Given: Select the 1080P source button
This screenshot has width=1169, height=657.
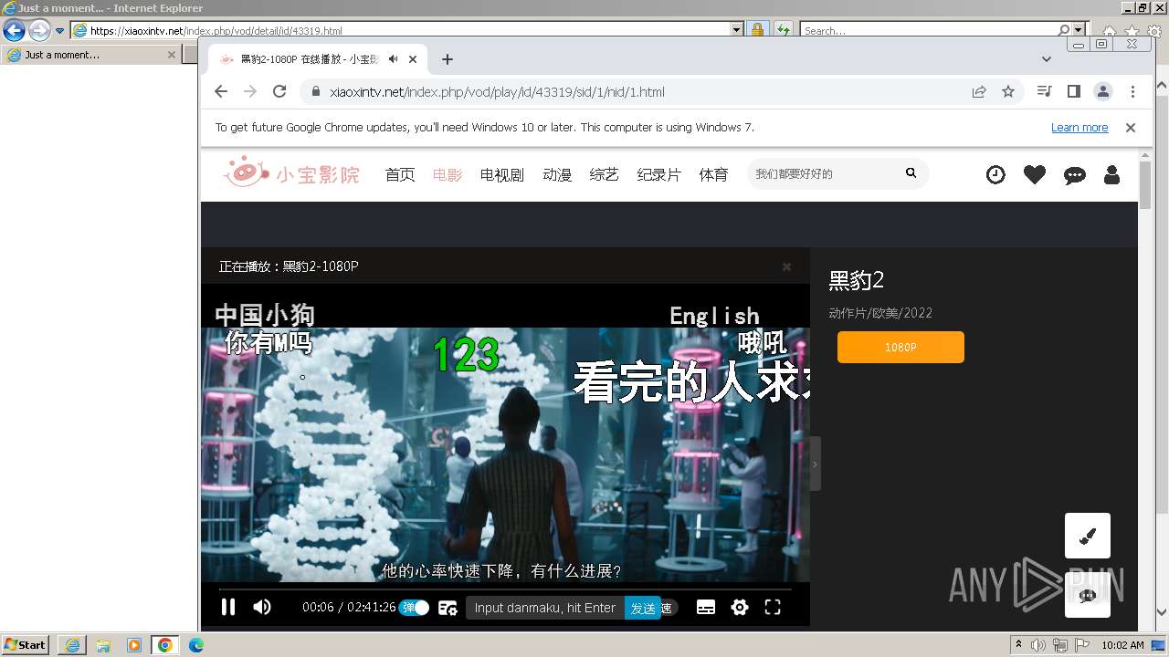Looking at the screenshot, I should (x=900, y=347).
